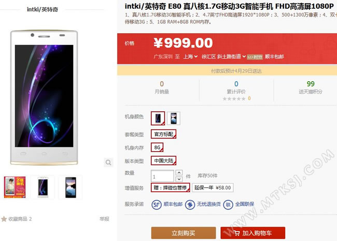This screenshot has width=337, height=241.
Task: Select the 赠：摔碰也管修 service option
Action: click(170, 188)
